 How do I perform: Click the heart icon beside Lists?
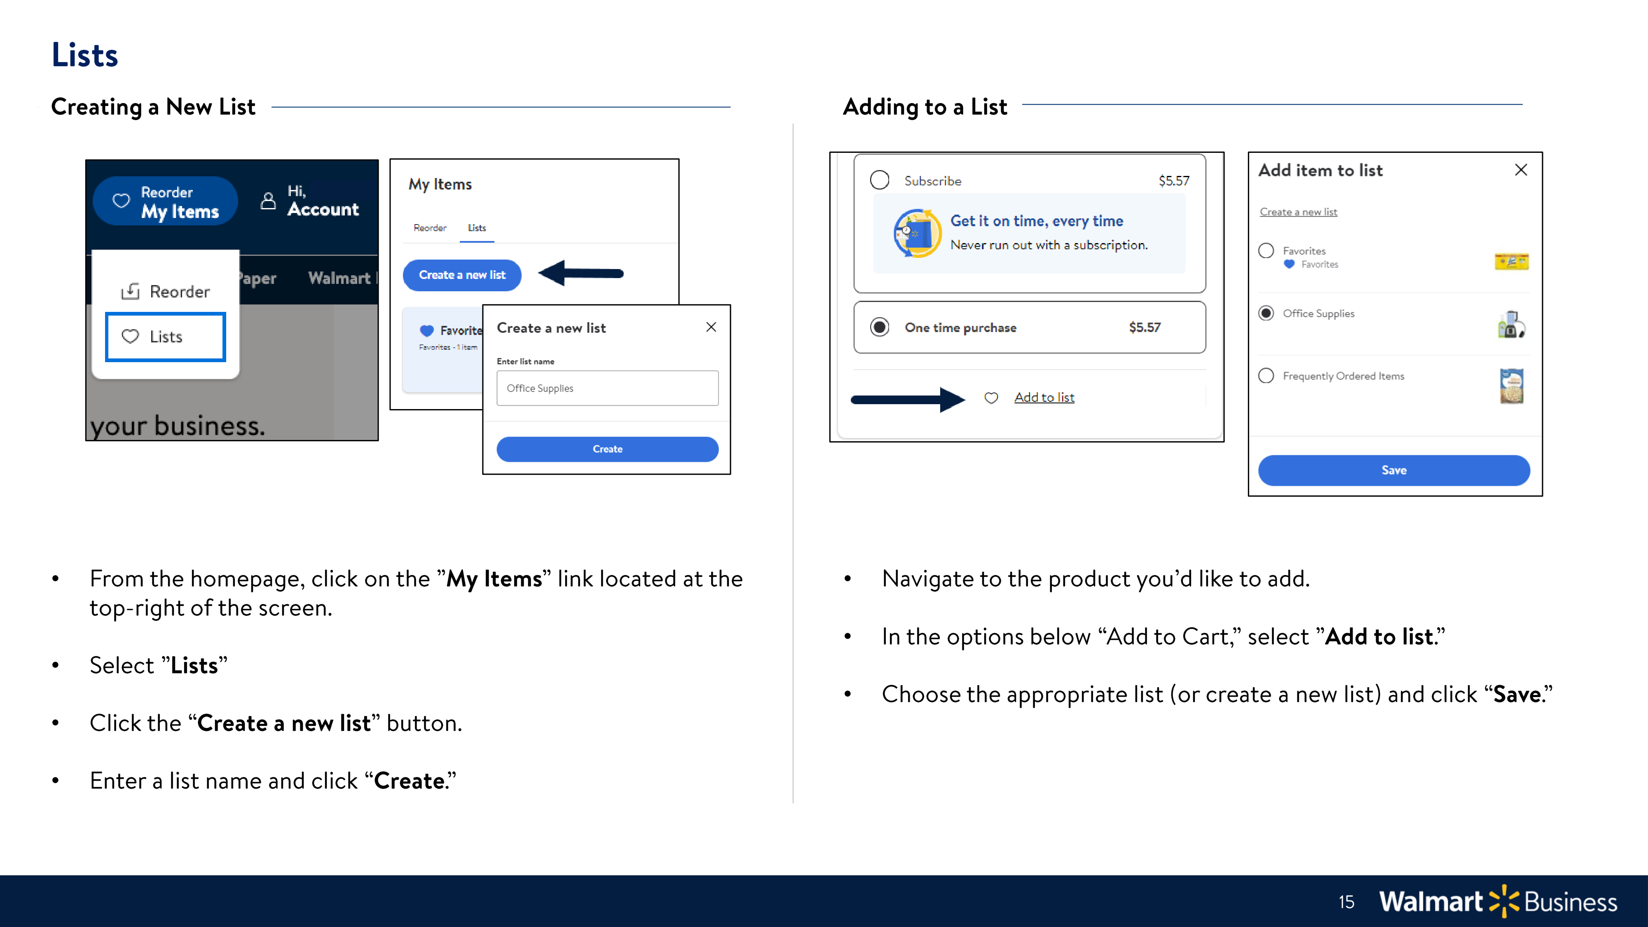click(x=131, y=337)
